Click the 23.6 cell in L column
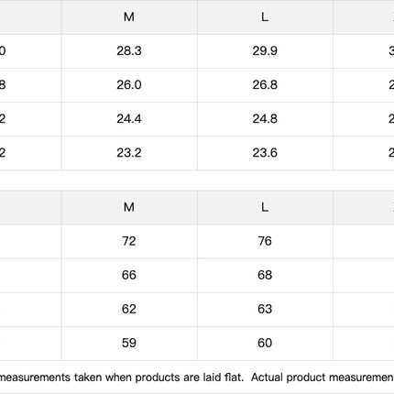 pos(265,153)
